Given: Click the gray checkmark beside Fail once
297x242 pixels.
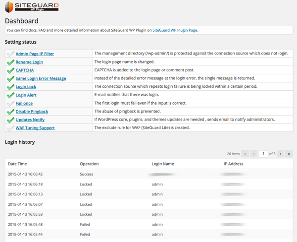Looking at the screenshot, I should click(x=10, y=103).
